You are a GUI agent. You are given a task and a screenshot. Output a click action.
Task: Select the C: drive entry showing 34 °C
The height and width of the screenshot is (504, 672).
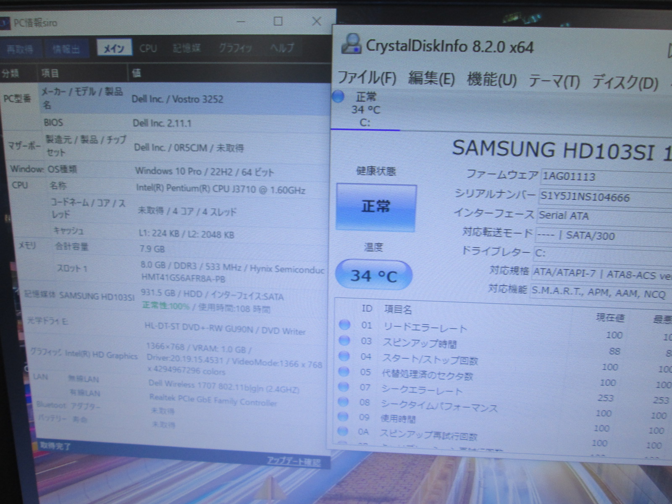[365, 110]
